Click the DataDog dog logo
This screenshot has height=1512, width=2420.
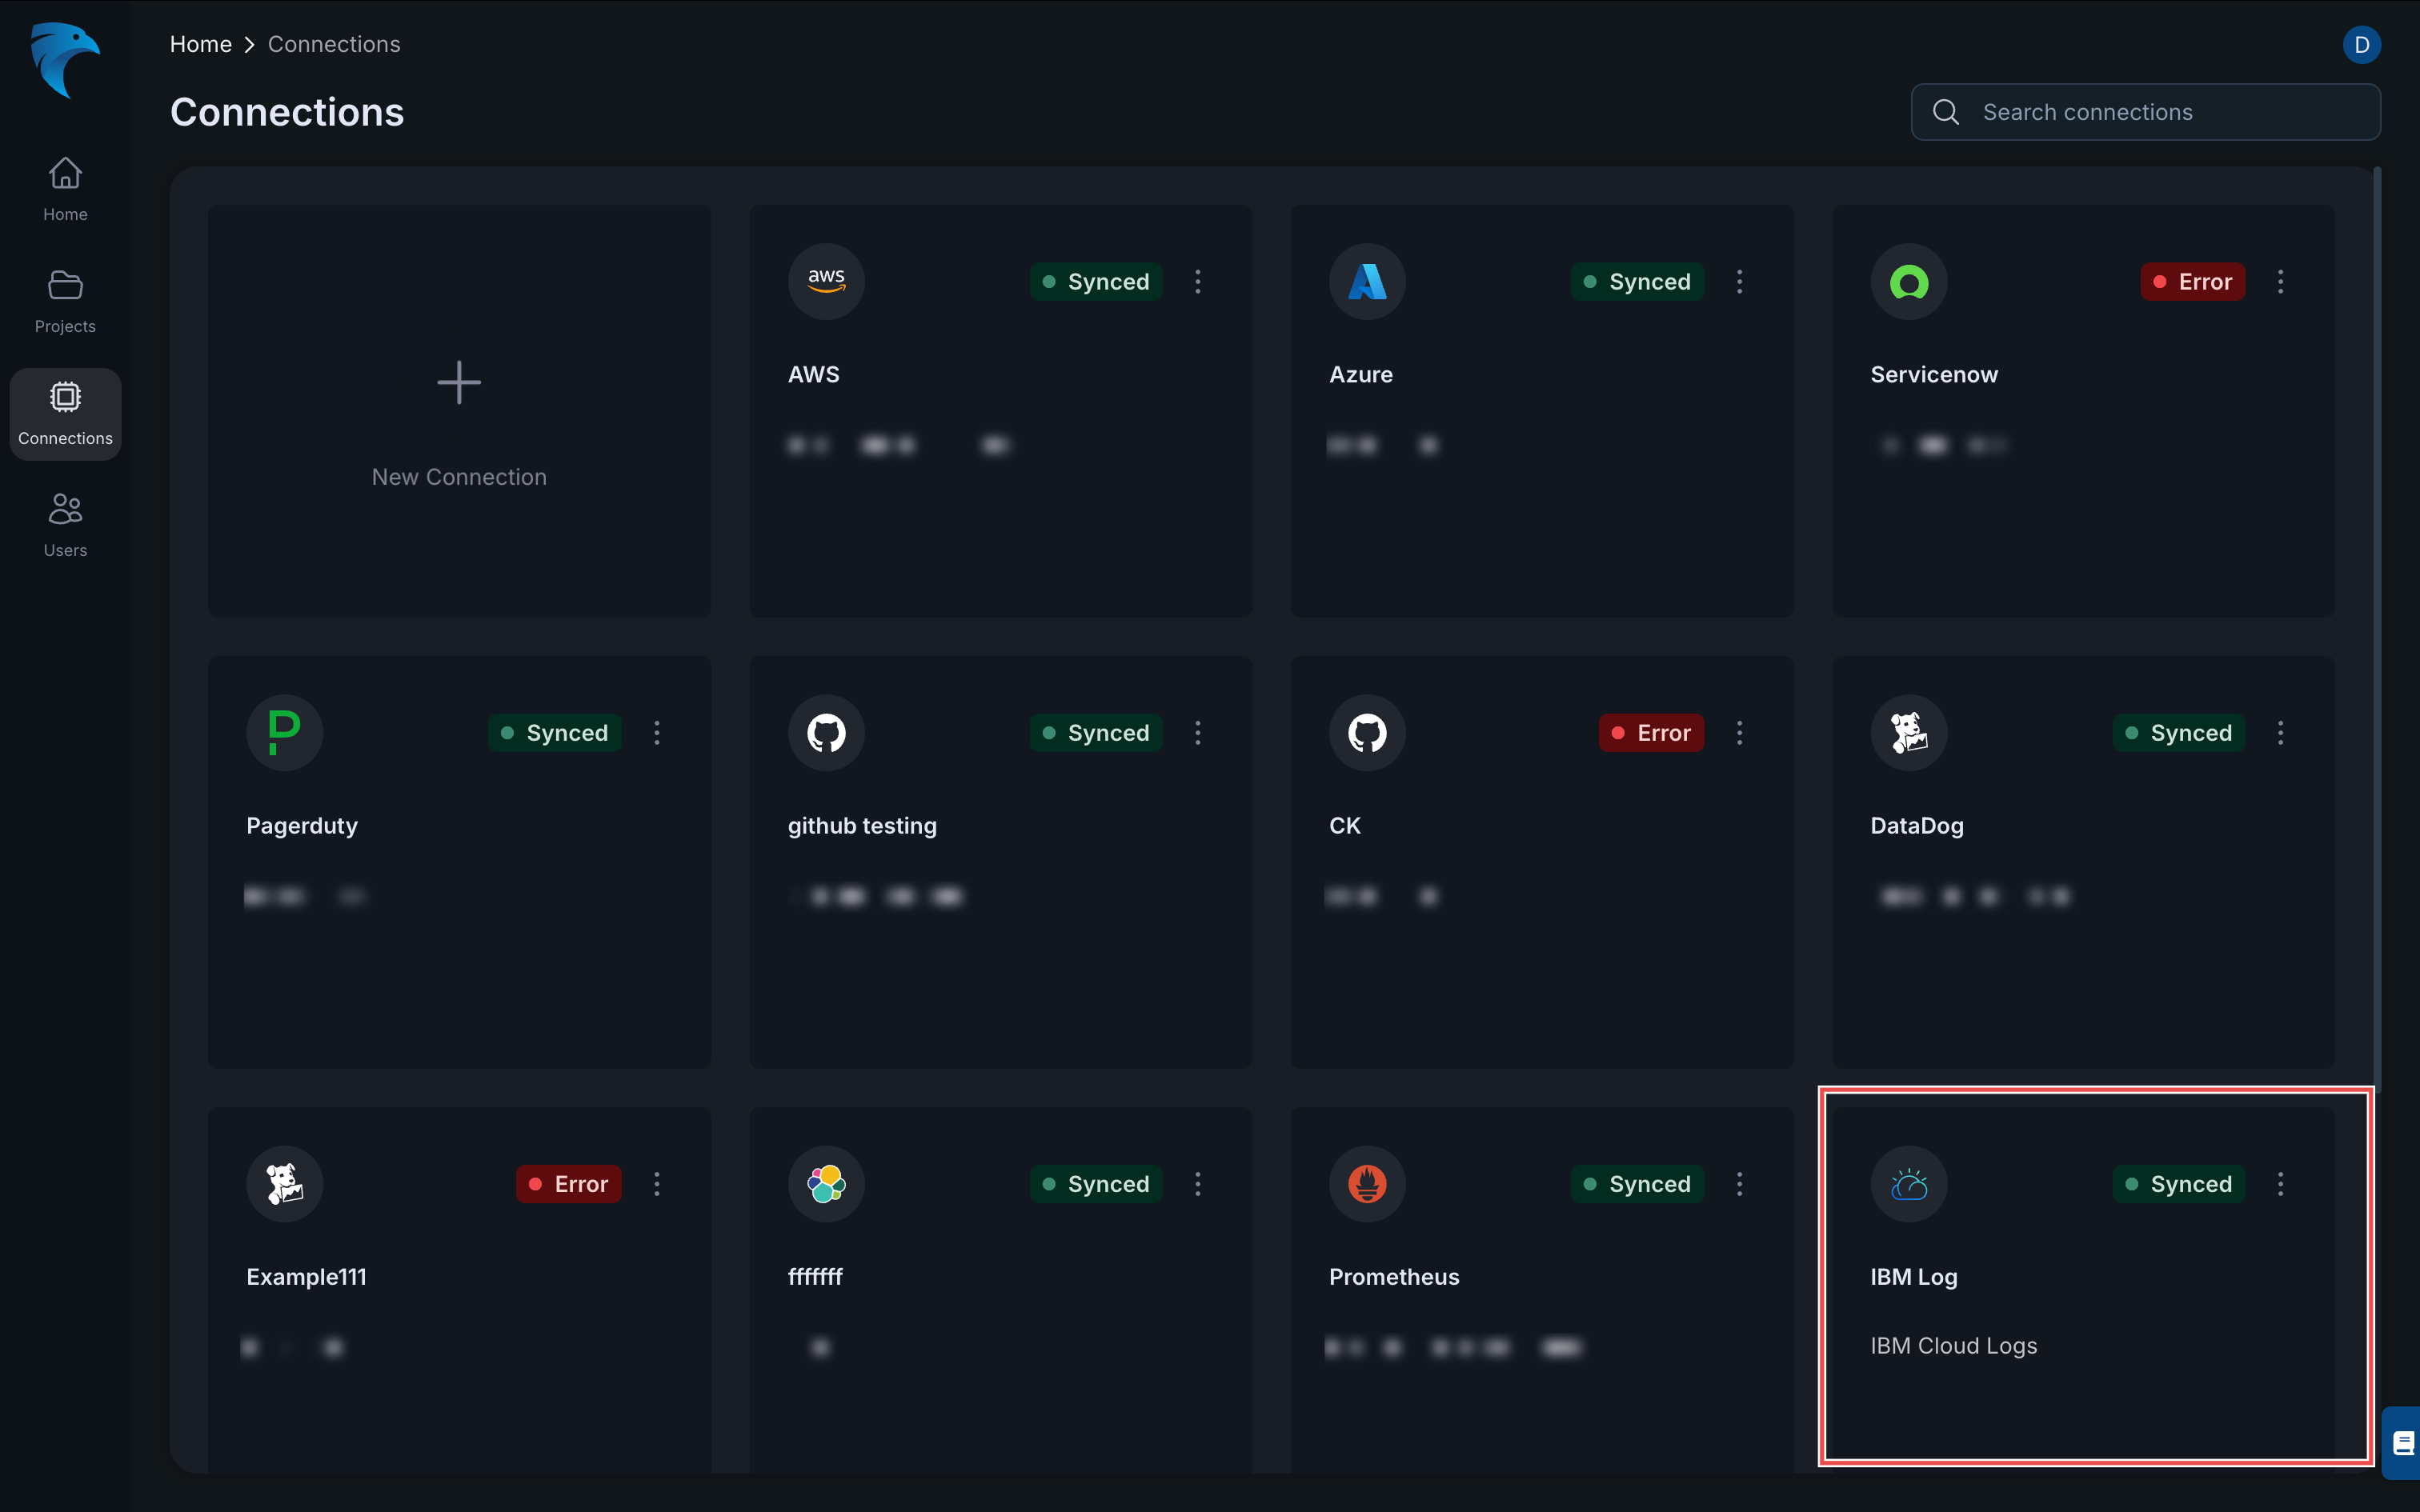pyautogui.click(x=1907, y=732)
